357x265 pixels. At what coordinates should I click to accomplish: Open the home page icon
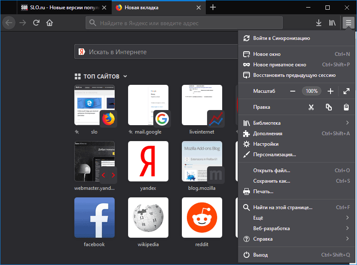50,23
